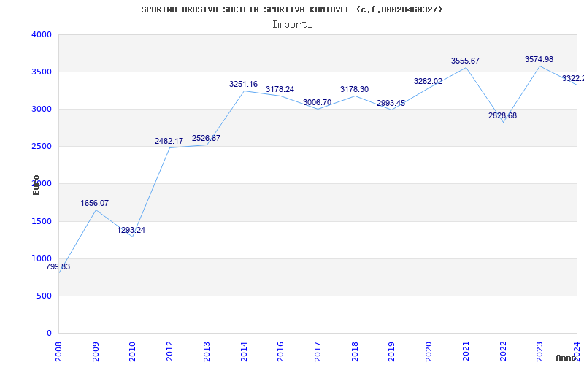Screen dimensions: 584x365
Task: Select the 799.83 data label
Action: pos(58,266)
